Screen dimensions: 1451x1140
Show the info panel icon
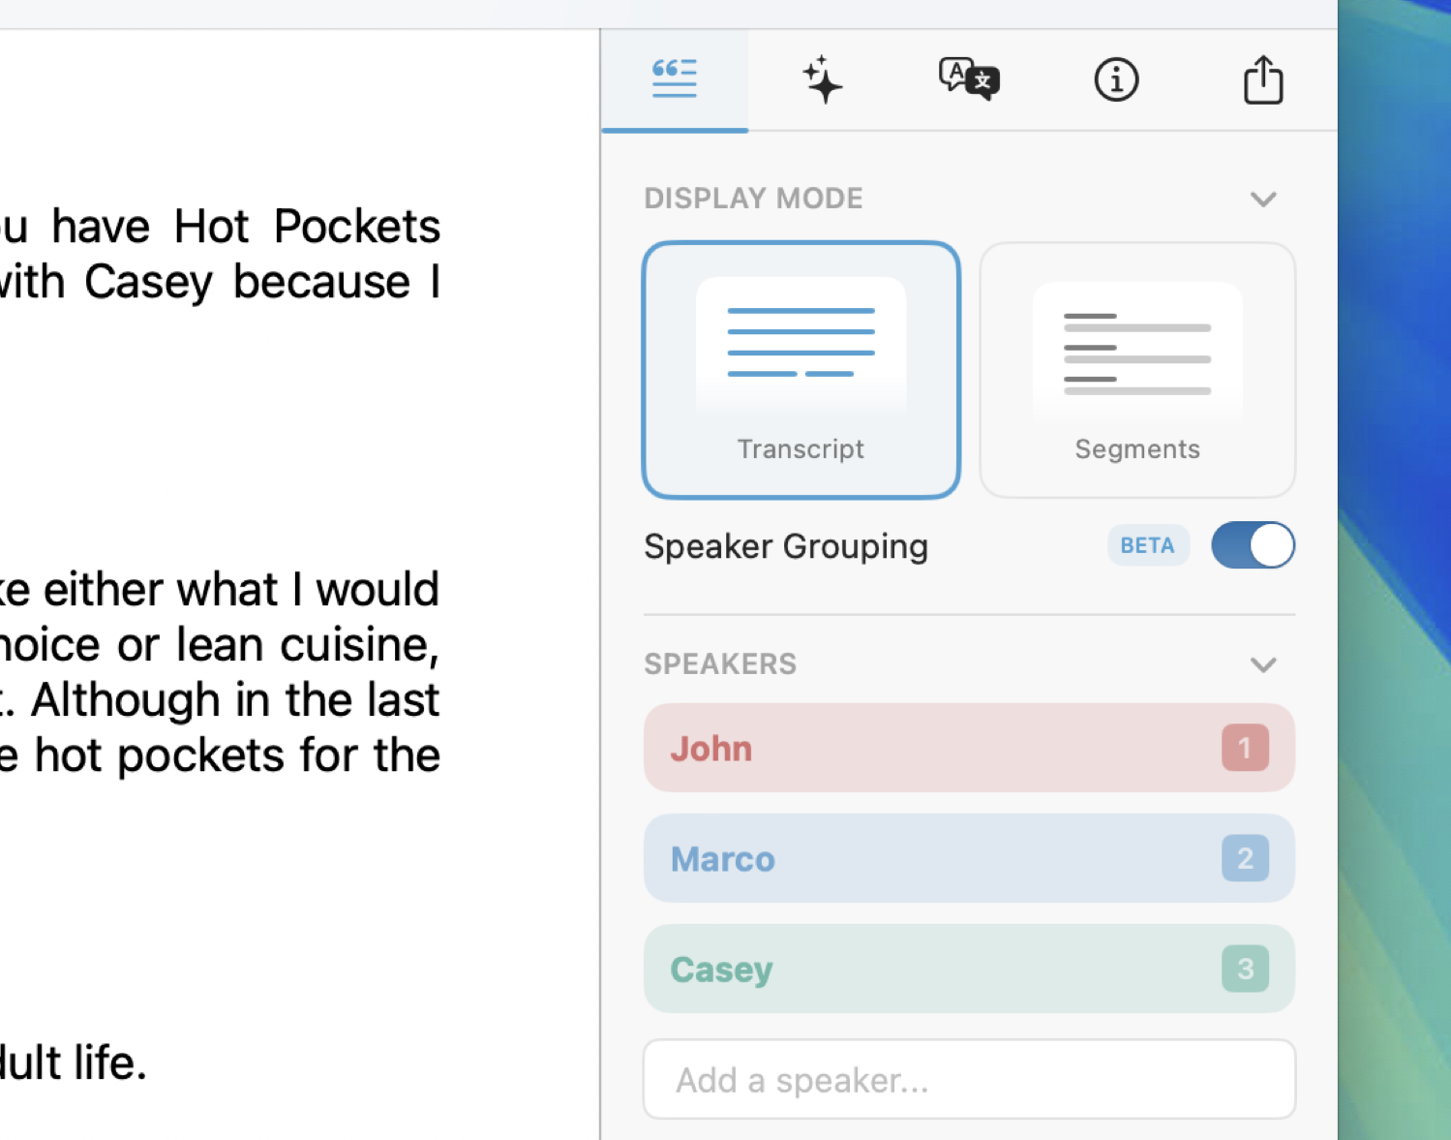pos(1116,79)
